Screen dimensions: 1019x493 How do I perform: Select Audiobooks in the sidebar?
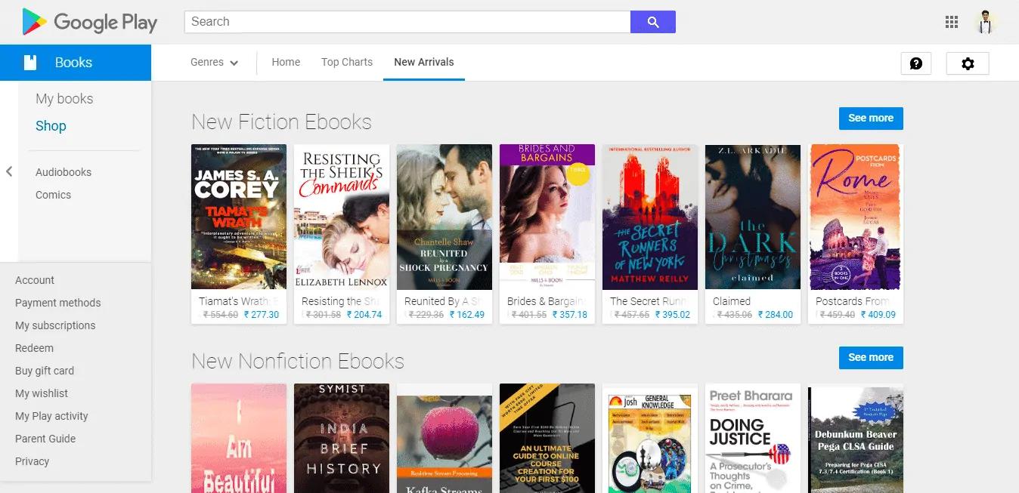pyautogui.click(x=63, y=171)
